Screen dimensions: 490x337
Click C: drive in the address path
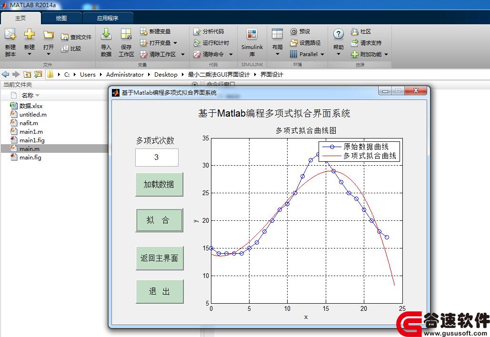67,74
